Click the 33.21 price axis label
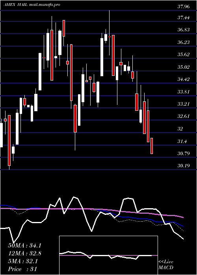Screen dimensions: 197x275 pos(183,104)
